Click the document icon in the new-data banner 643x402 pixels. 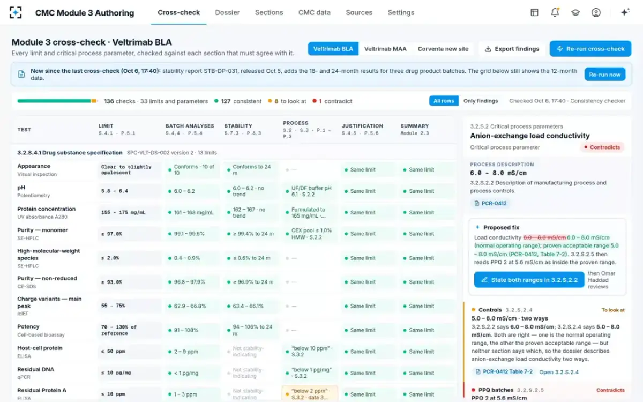(21, 74)
